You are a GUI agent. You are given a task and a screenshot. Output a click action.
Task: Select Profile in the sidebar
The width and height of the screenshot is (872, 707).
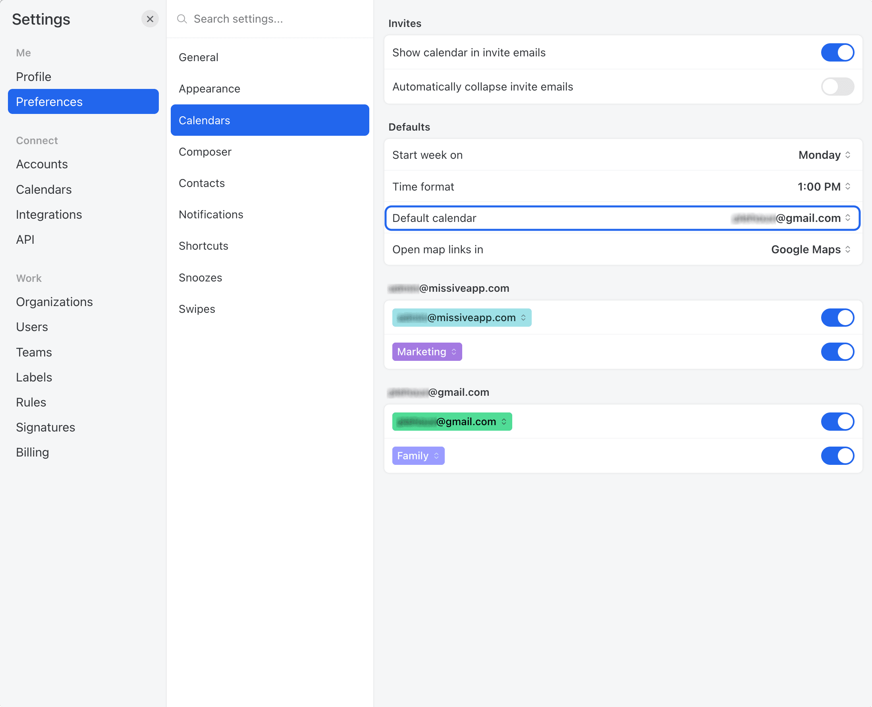(x=34, y=77)
